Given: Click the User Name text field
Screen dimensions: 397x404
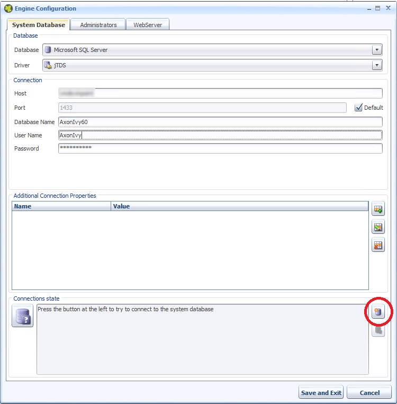Looking at the screenshot, I should [220, 135].
